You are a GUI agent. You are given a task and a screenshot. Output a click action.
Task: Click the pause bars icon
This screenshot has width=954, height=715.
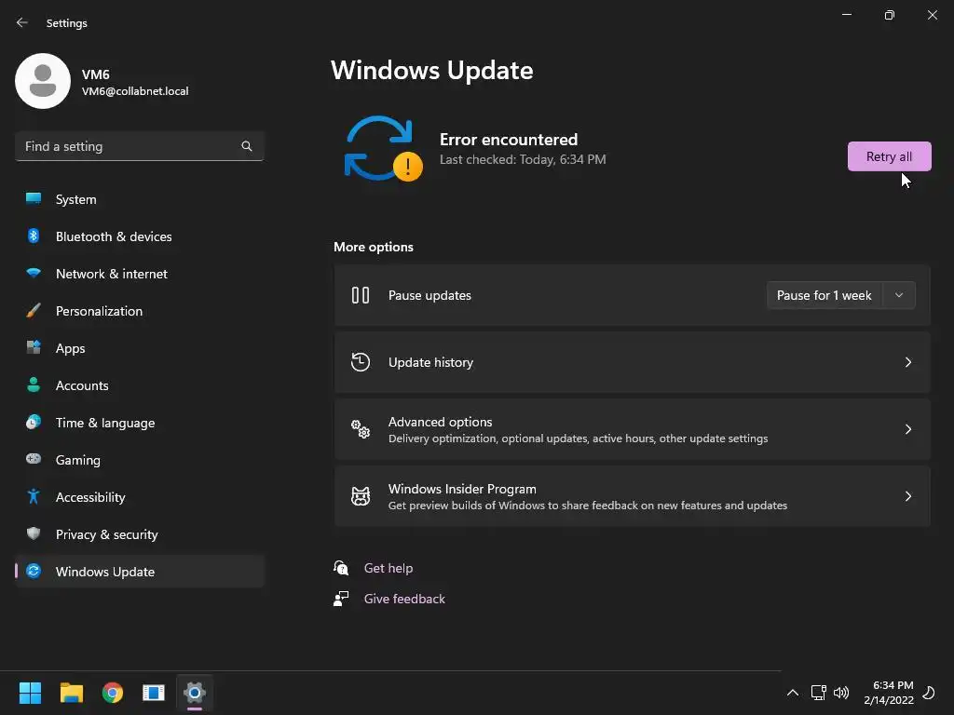click(361, 295)
